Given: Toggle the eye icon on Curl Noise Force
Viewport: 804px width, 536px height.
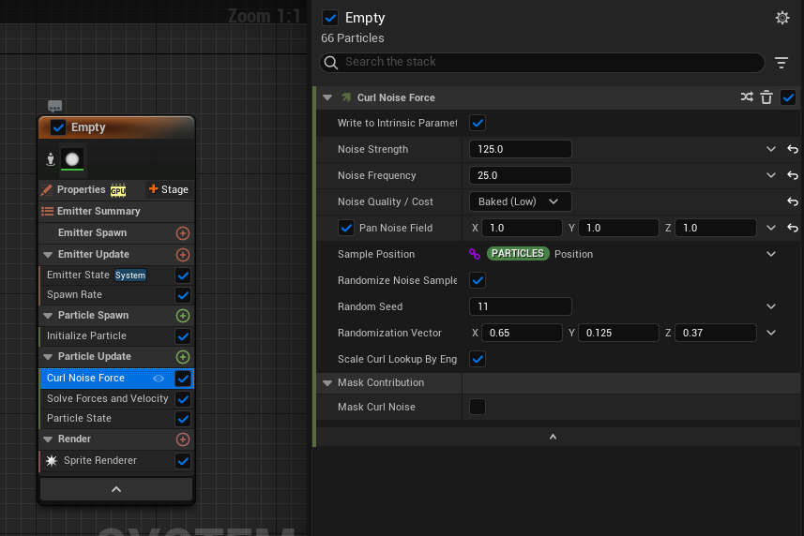Looking at the screenshot, I should (x=159, y=379).
